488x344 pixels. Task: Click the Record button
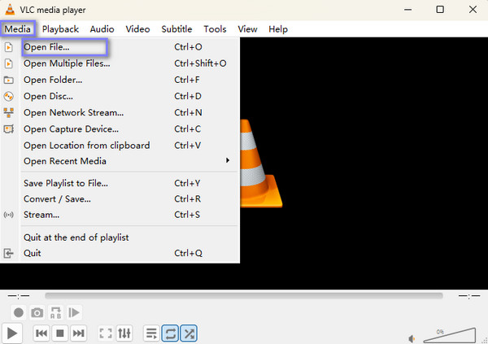click(19, 312)
